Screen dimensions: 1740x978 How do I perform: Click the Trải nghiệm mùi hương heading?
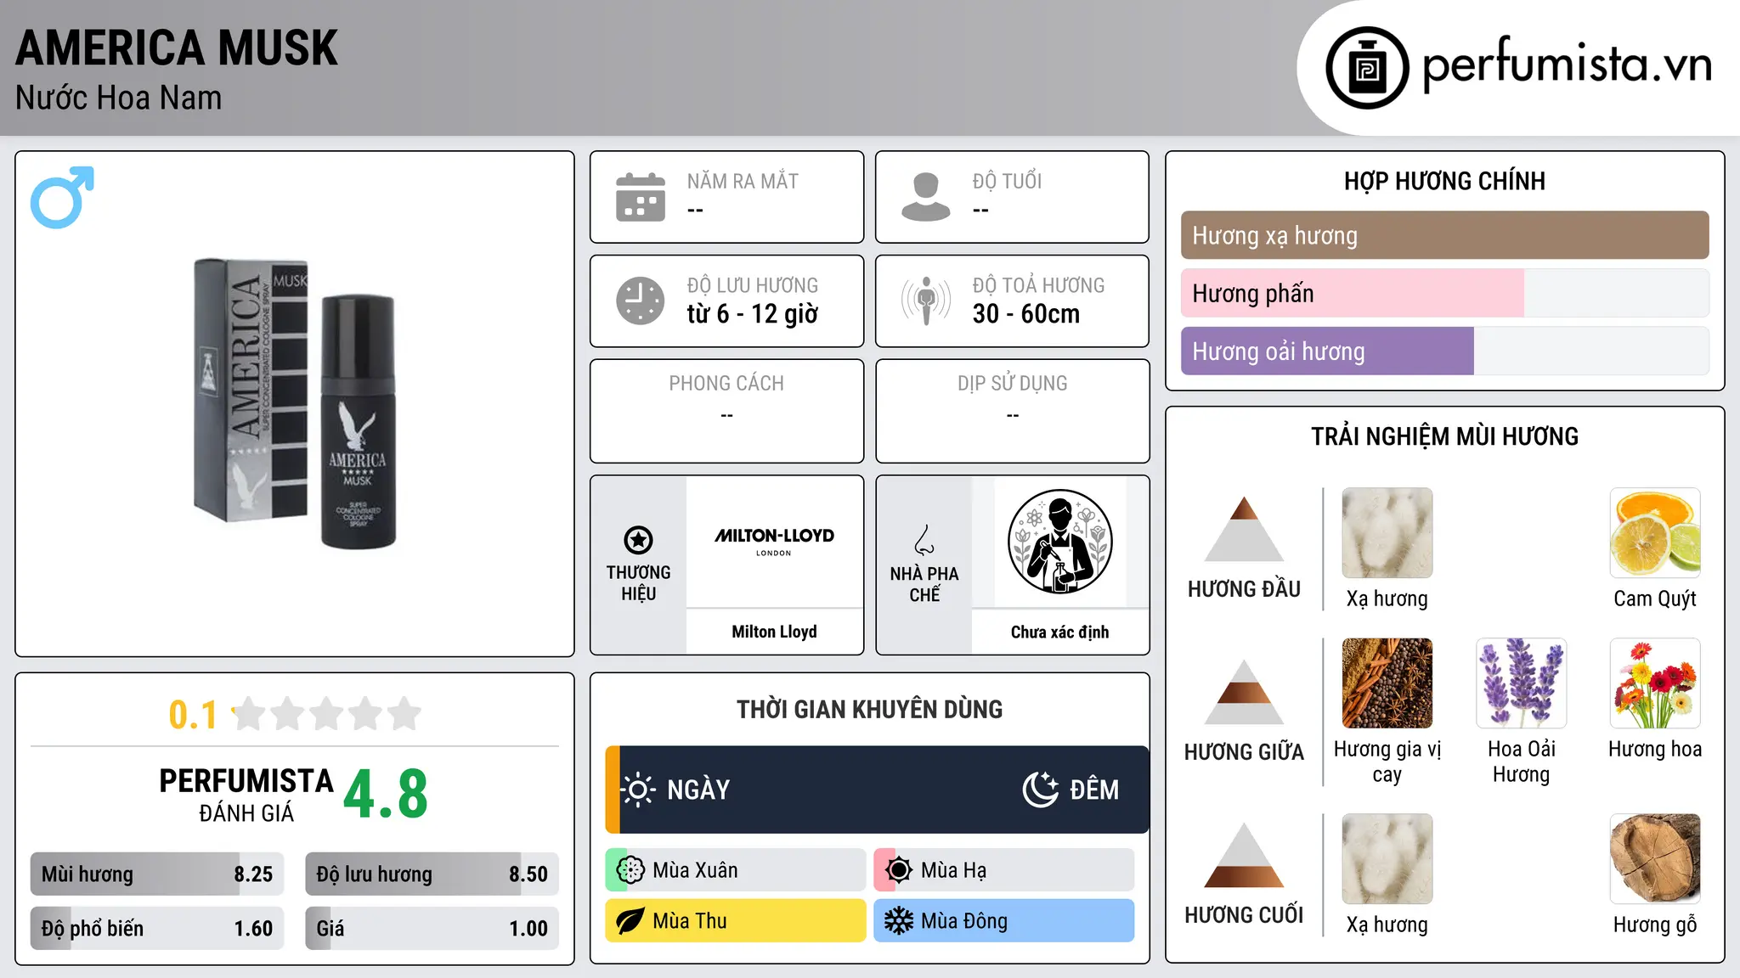coord(1444,436)
